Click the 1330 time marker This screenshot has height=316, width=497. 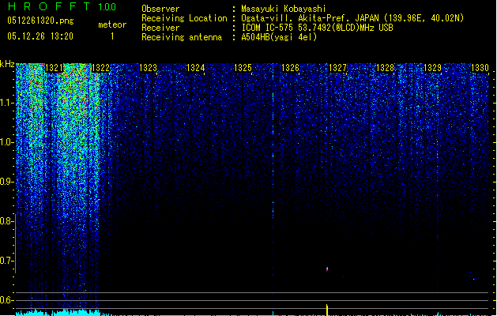point(480,68)
